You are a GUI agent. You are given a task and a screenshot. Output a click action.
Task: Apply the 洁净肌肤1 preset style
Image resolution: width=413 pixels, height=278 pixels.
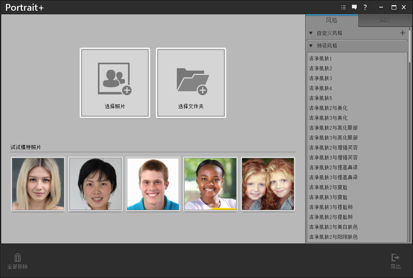320,59
